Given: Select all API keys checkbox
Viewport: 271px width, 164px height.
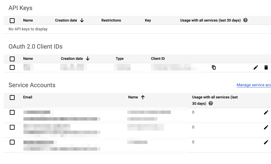Looking at the screenshot, I should coord(12,21).
